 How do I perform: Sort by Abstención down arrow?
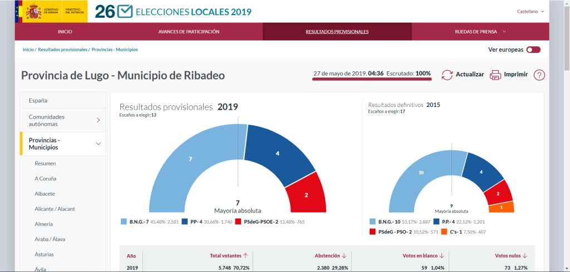(344, 255)
